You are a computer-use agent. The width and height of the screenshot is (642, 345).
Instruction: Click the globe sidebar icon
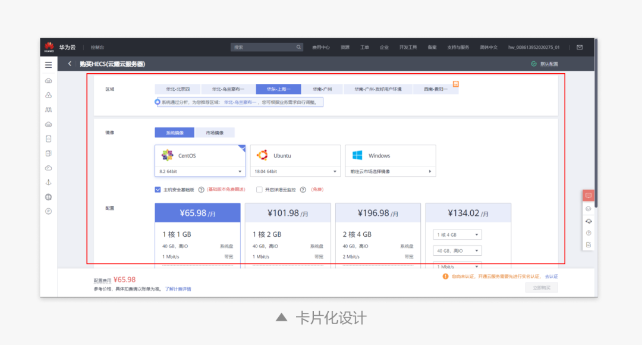click(48, 197)
